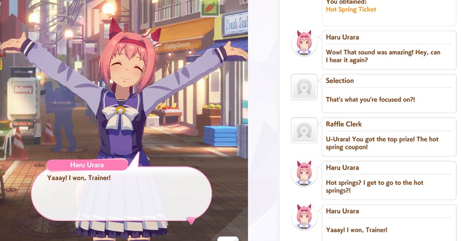Click the Hot Spring Ticket orange text

click(351, 9)
